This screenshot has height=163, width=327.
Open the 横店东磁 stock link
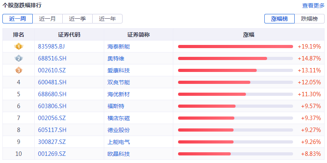119,118
